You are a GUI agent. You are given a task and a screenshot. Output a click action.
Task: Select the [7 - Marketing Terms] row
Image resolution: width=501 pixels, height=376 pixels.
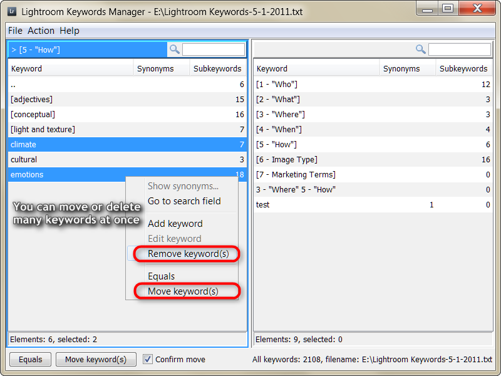373,175
